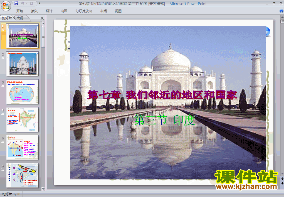The width and height of the screenshot is (284, 197).
Task: Open the 插入 ribbon tab
Action: (x=34, y=11)
